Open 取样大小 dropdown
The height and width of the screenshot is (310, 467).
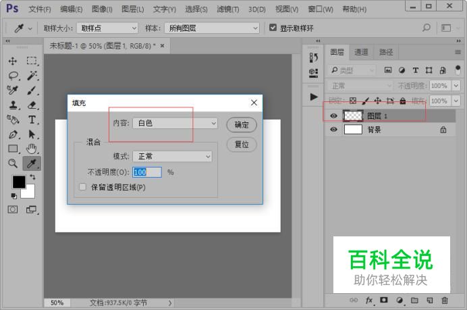pyautogui.click(x=107, y=28)
